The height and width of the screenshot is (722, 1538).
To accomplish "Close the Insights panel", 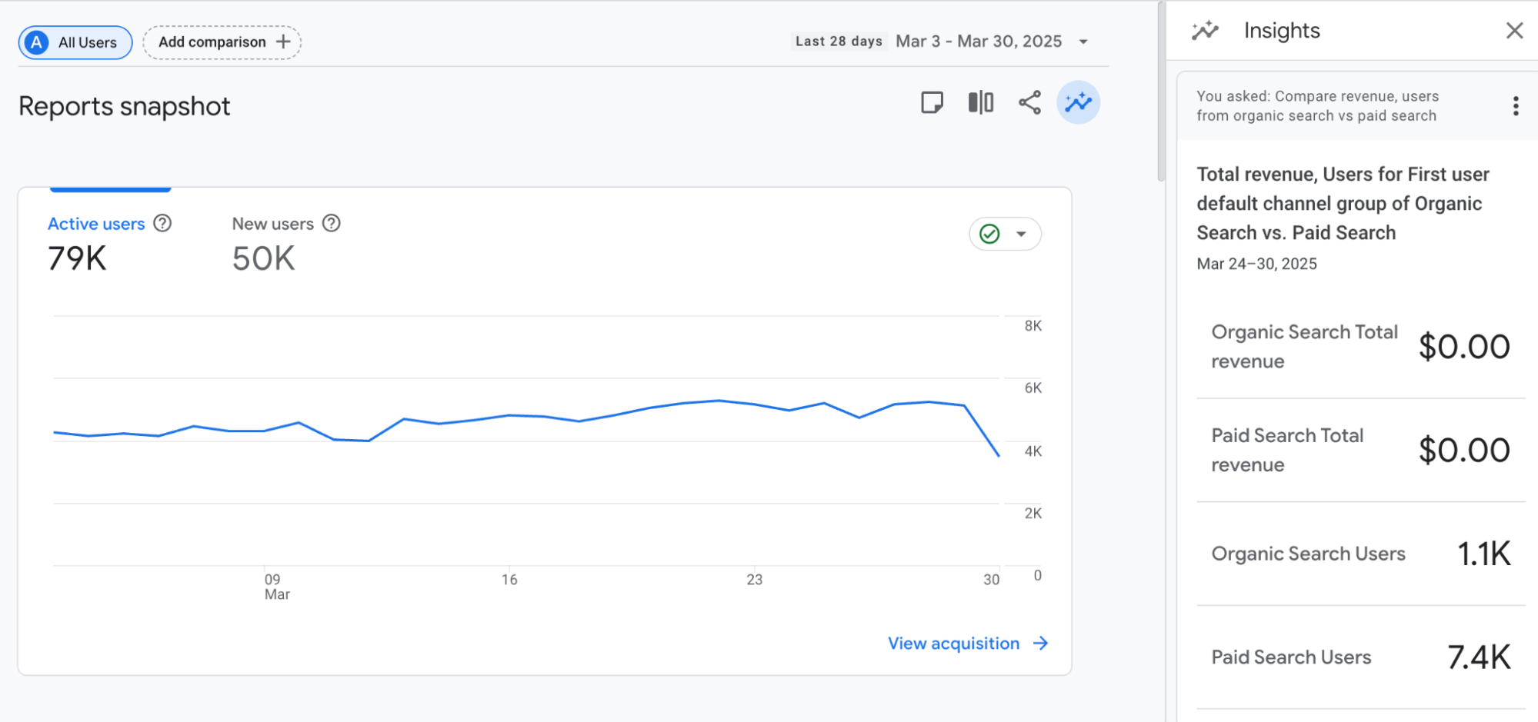I will [1514, 31].
